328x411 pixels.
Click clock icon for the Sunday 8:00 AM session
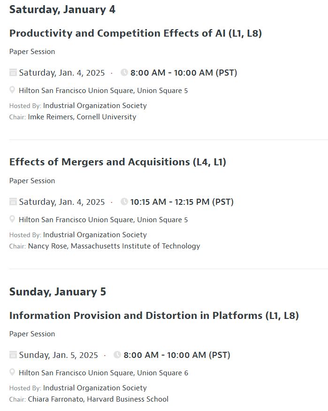(x=117, y=355)
